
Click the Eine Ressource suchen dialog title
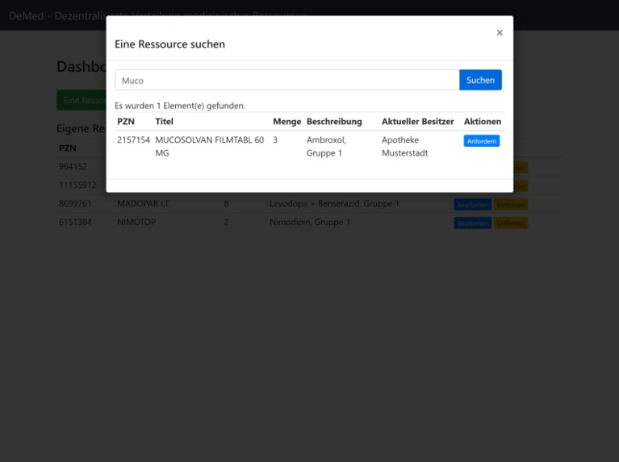tap(169, 44)
